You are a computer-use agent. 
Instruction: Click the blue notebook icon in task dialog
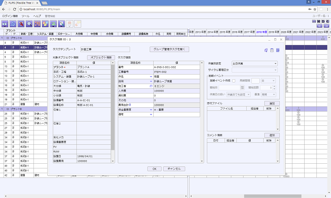278,50
